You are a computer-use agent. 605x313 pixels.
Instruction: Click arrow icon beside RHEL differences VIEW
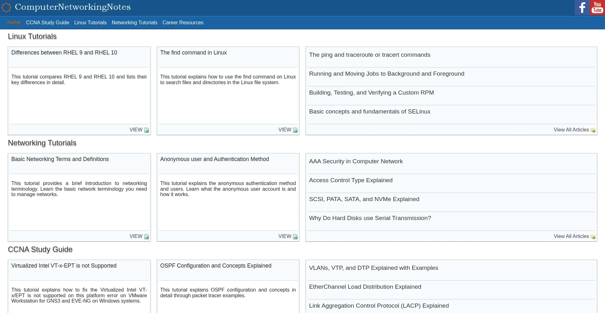tap(147, 130)
